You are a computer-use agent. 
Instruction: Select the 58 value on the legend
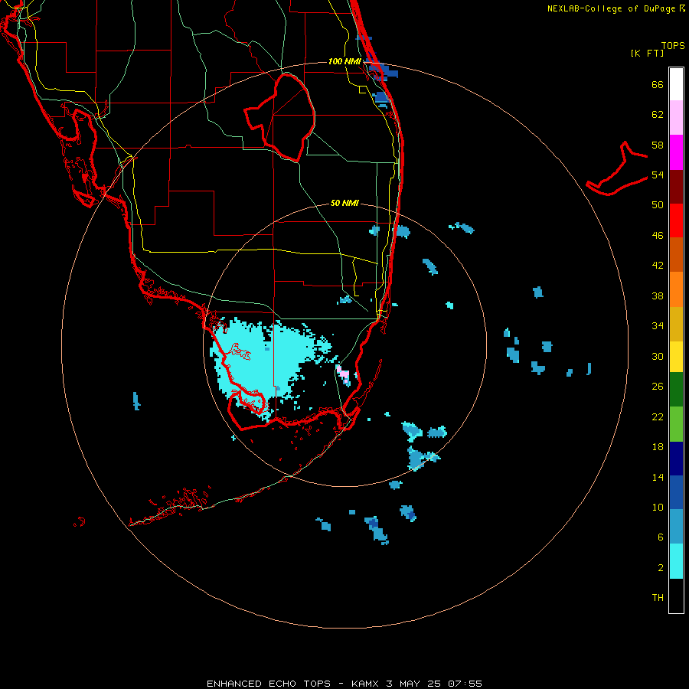(658, 145)
